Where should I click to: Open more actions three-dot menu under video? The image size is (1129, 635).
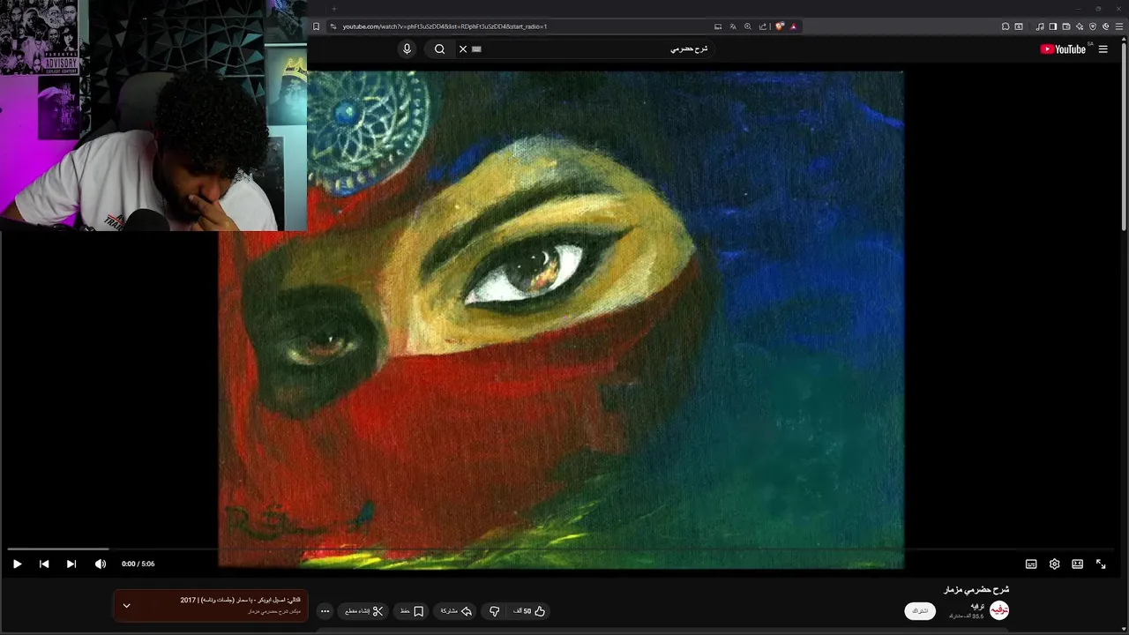tap(325, 610)
